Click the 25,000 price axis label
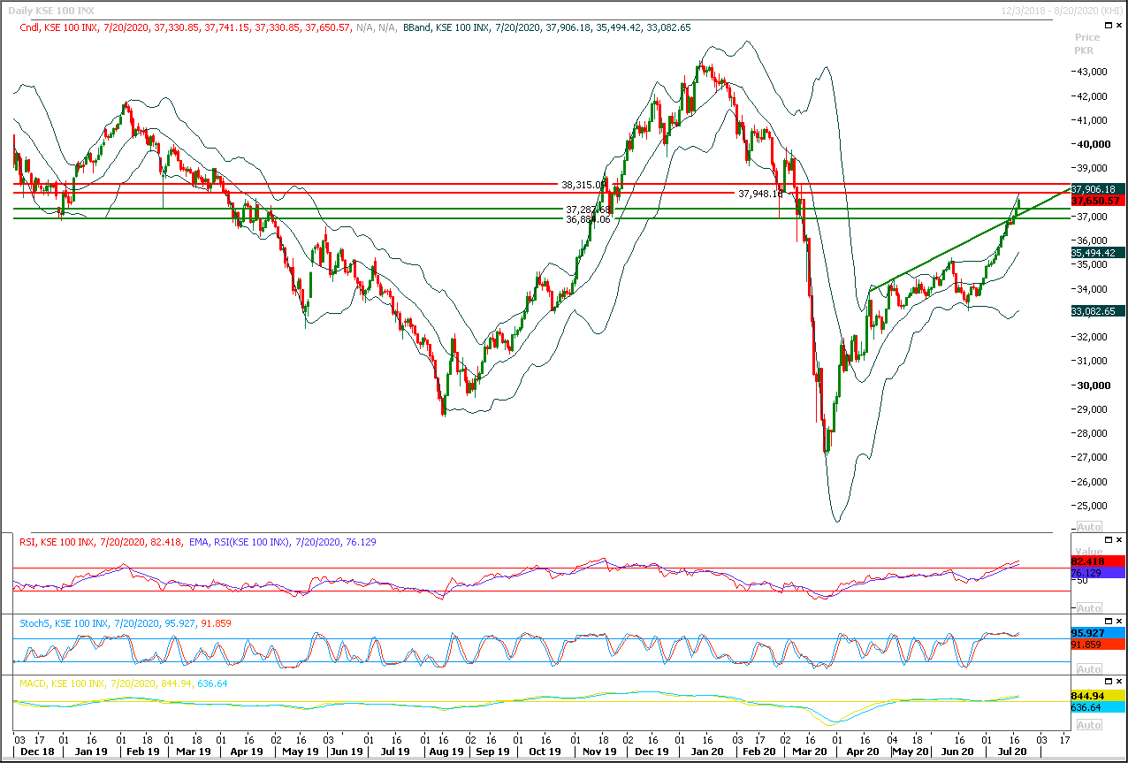This screenshot has height=763, width=1128. coord(1094,506)
